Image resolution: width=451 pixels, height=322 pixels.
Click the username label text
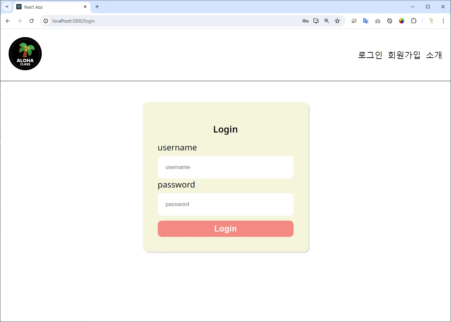pos(177,148)
